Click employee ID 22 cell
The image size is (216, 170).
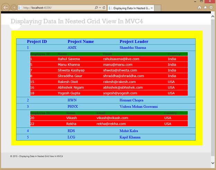[x=32, y=124]
